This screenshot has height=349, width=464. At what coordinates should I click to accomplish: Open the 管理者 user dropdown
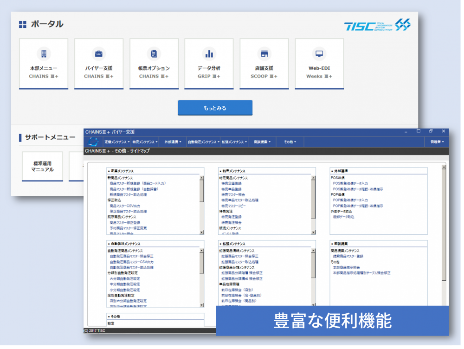tap(437, 142)
